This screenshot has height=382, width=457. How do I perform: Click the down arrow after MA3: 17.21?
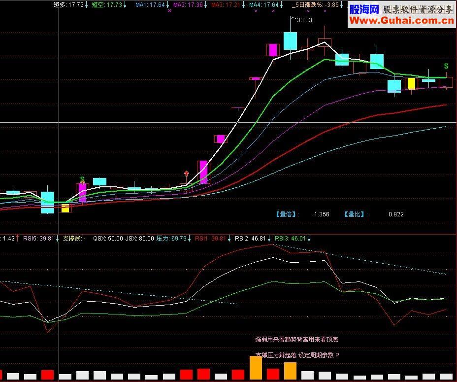243,5
